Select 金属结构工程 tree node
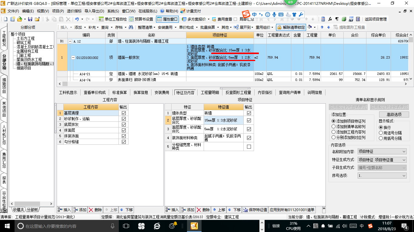 (x=27, y=51)
